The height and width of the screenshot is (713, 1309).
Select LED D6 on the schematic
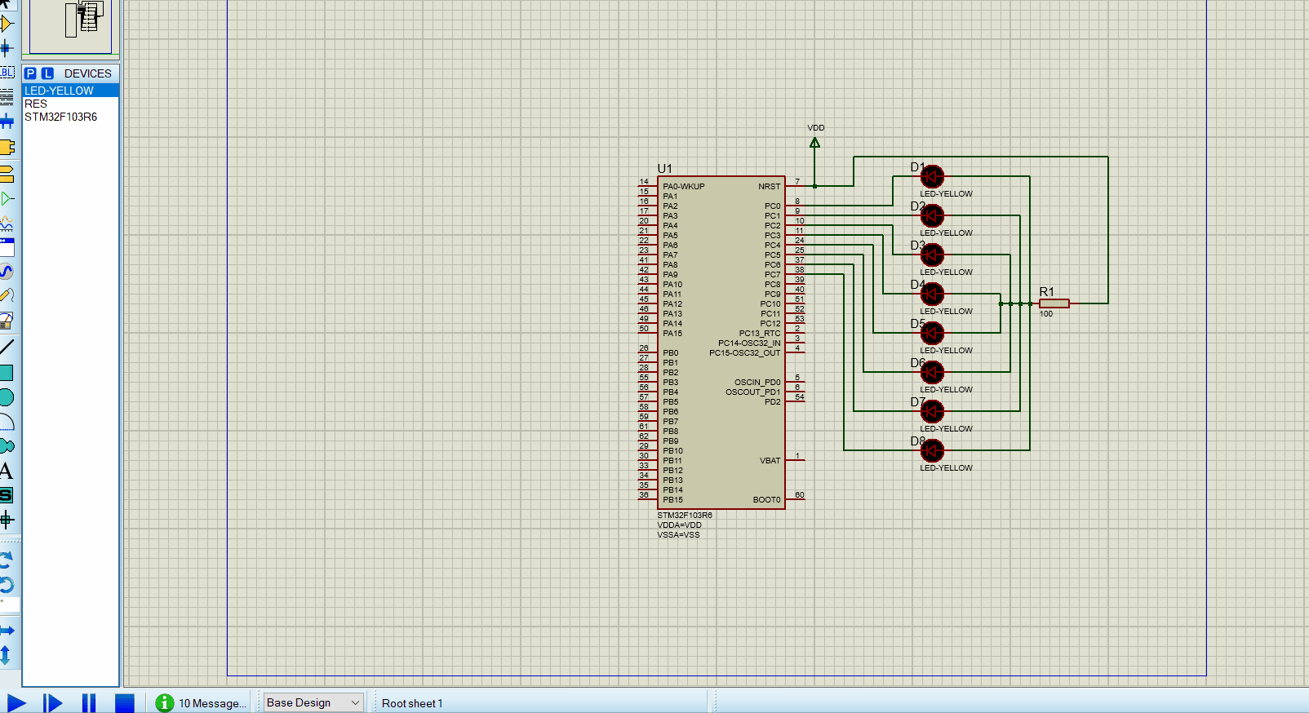point(932,372)
